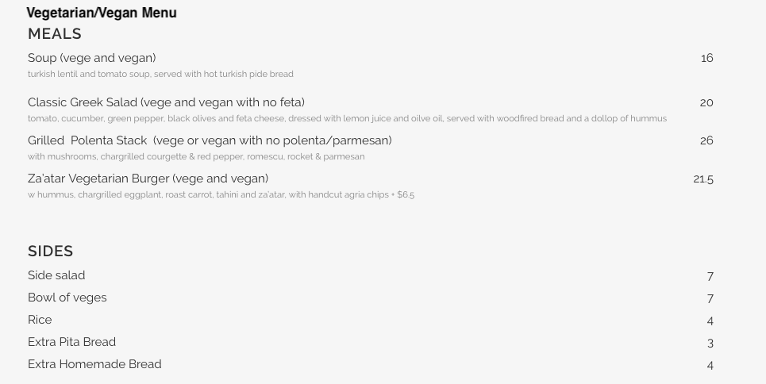Pick the Za'atar Vegetarian Burger item
This screenshot has width=766, height=384.
point(148,179)
